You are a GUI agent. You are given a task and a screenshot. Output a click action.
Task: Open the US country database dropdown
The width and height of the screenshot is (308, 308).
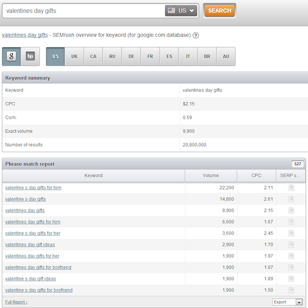click(x=182, y=10)
